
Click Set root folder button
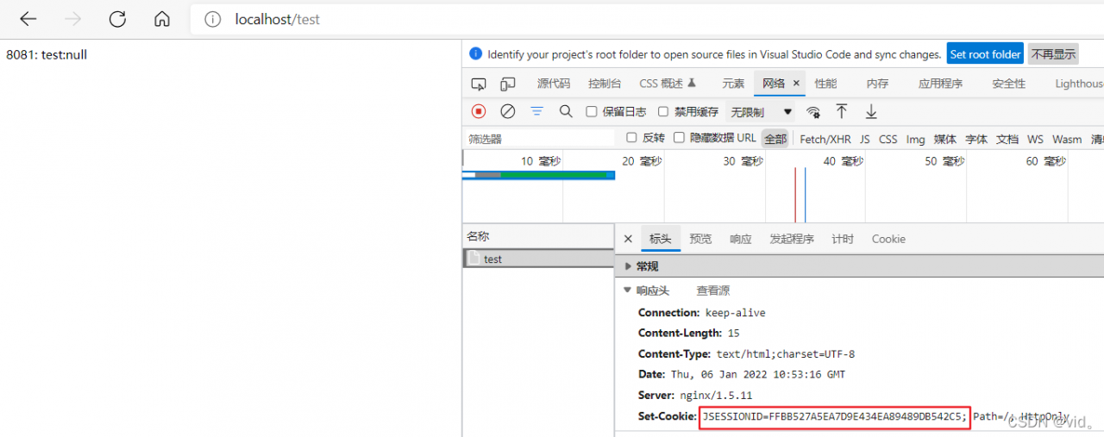pyautogui.click(x=985, y=53)
